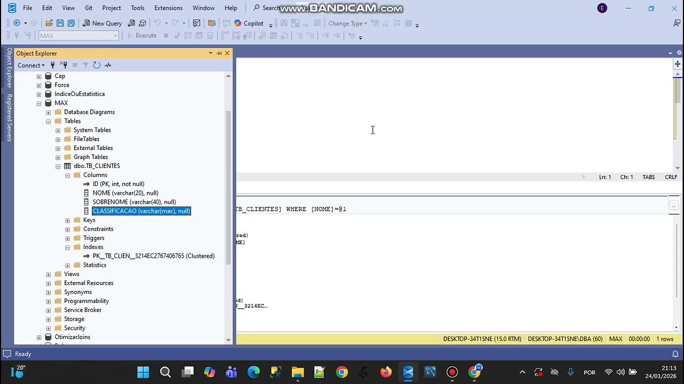Click the feedback icon below window controls
684x384 pixels.
pos(677,23)
